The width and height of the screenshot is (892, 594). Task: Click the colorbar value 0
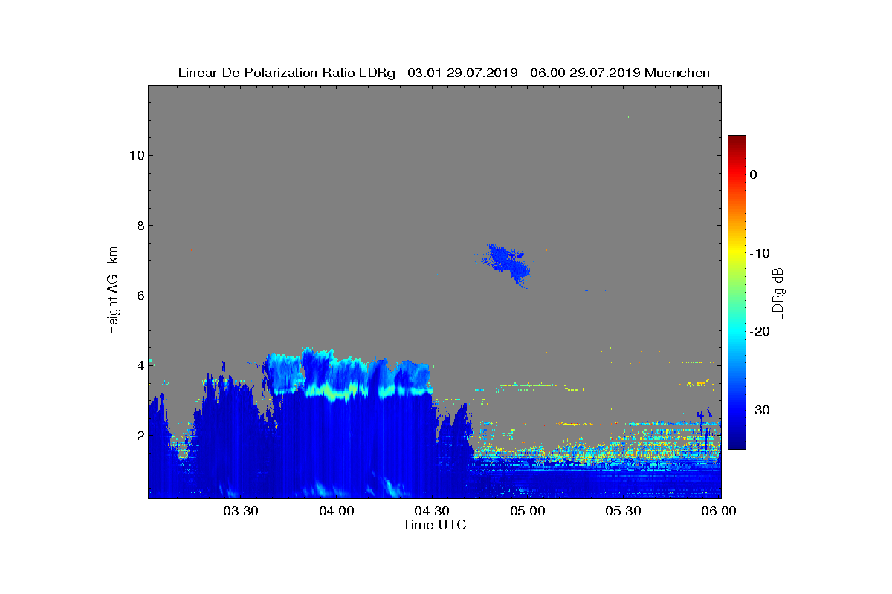[x=753, y=174]
